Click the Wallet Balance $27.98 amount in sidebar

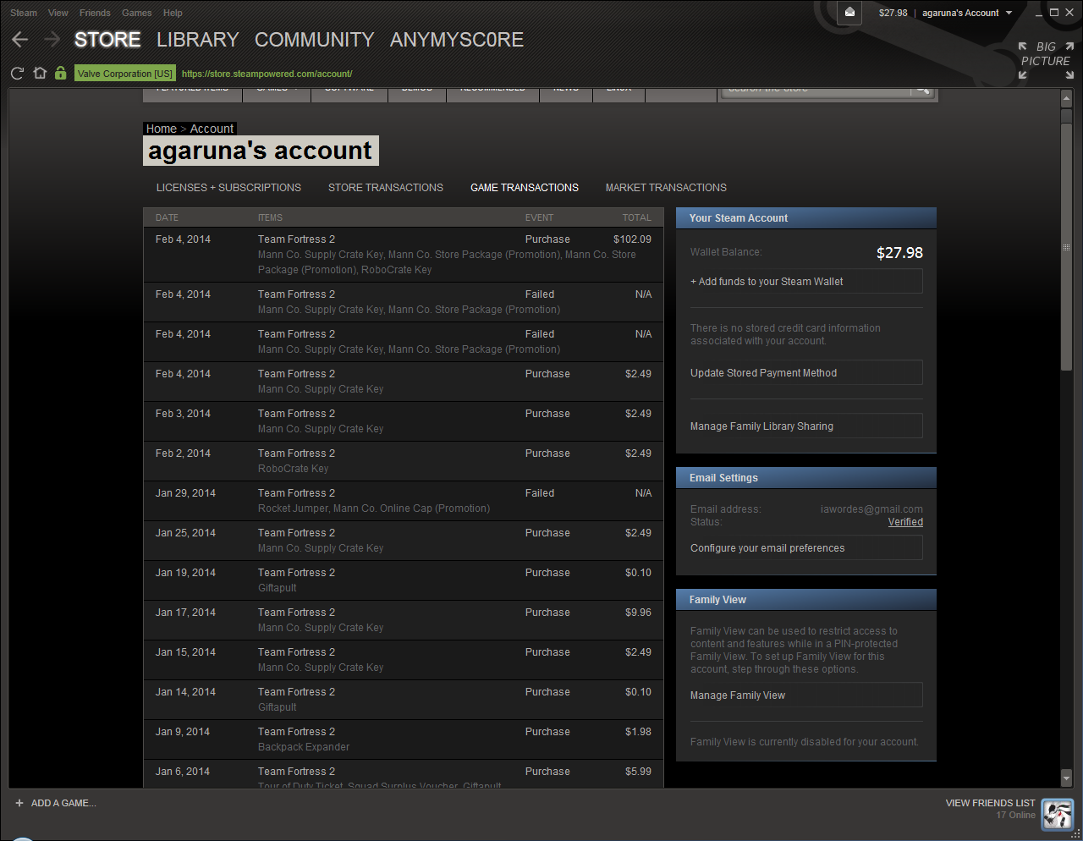[x=899, y=253]
